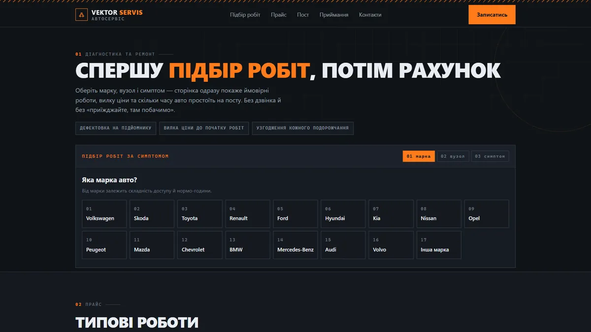Click the Vektor Servis logo icon
Image resolution: width=591 pixels, height=332 pixels.
click(x=81, y=15)
